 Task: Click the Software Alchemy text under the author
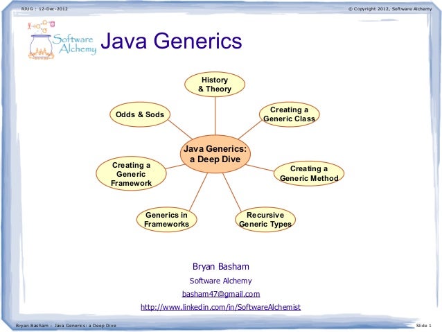click(x=221, y=281)
